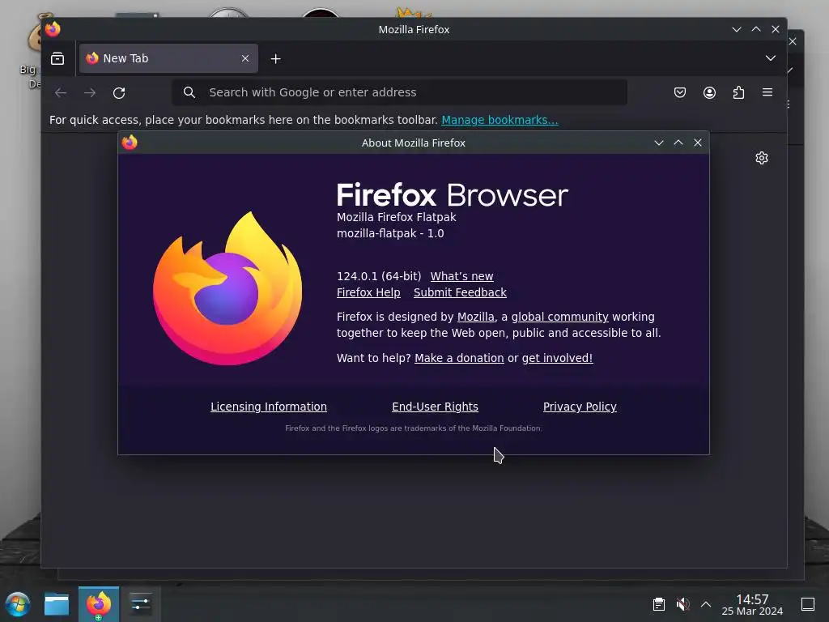Viewport: 829px width, 622px height.
Task: Open the clock showing 14:57
Action: 752,604
